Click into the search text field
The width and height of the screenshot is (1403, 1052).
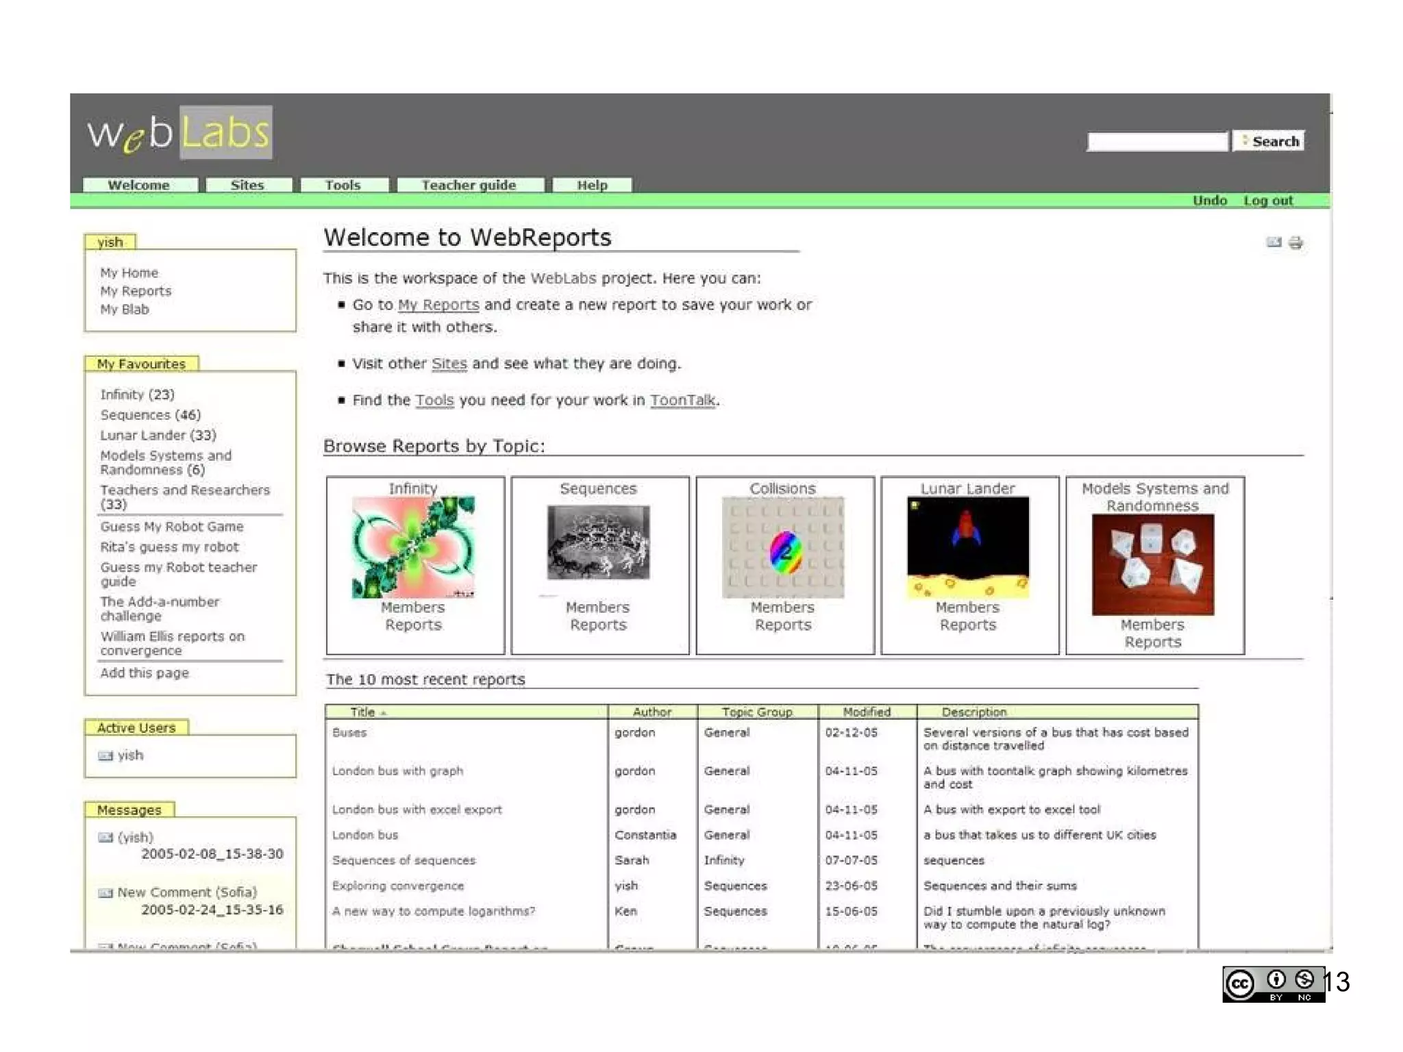coord(1157,142)
